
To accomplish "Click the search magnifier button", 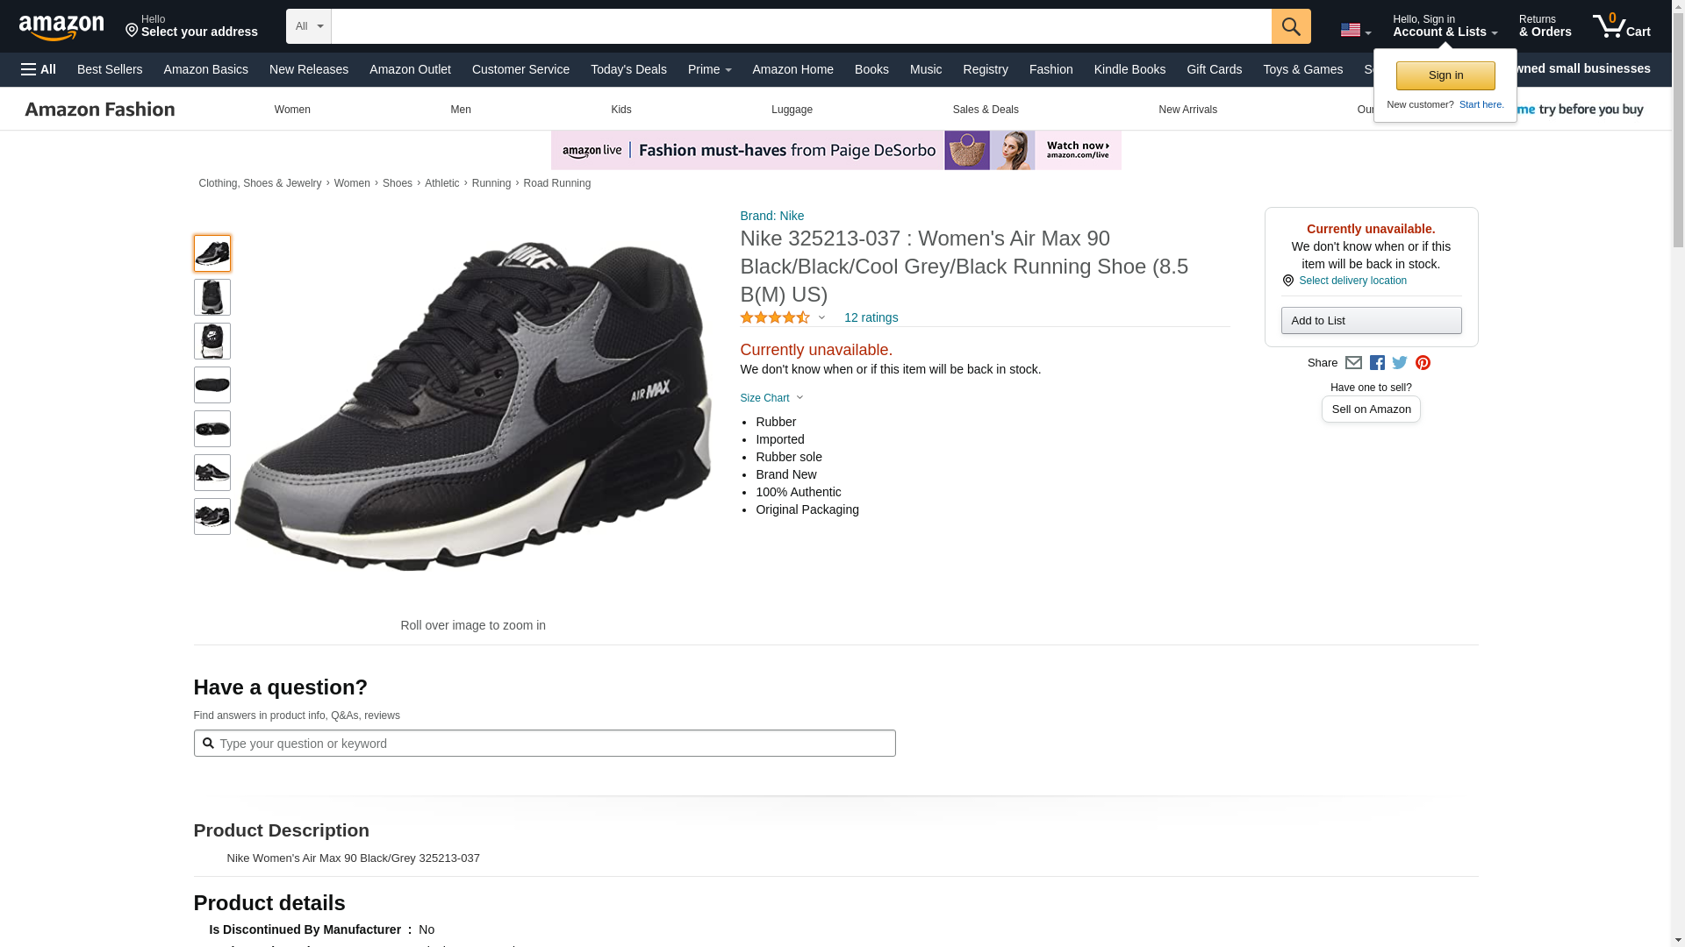I will click(x=1290, y=26).
